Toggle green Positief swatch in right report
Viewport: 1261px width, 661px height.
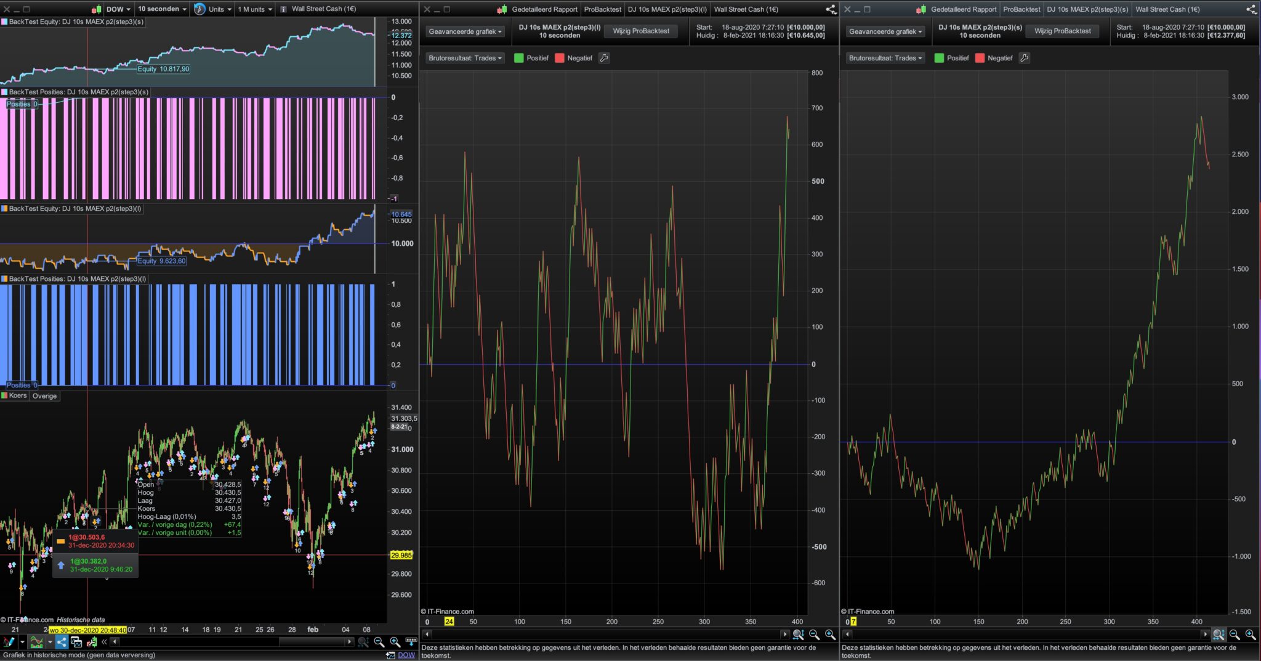point(939,58)
